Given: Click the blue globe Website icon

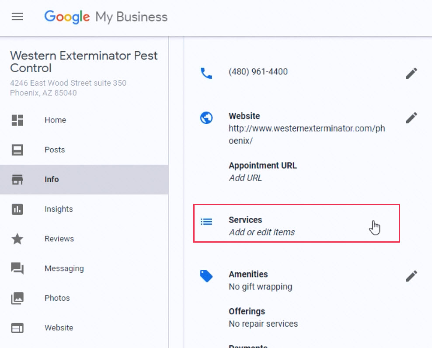Looking at the screenshot, I should [x=206, y=118].
